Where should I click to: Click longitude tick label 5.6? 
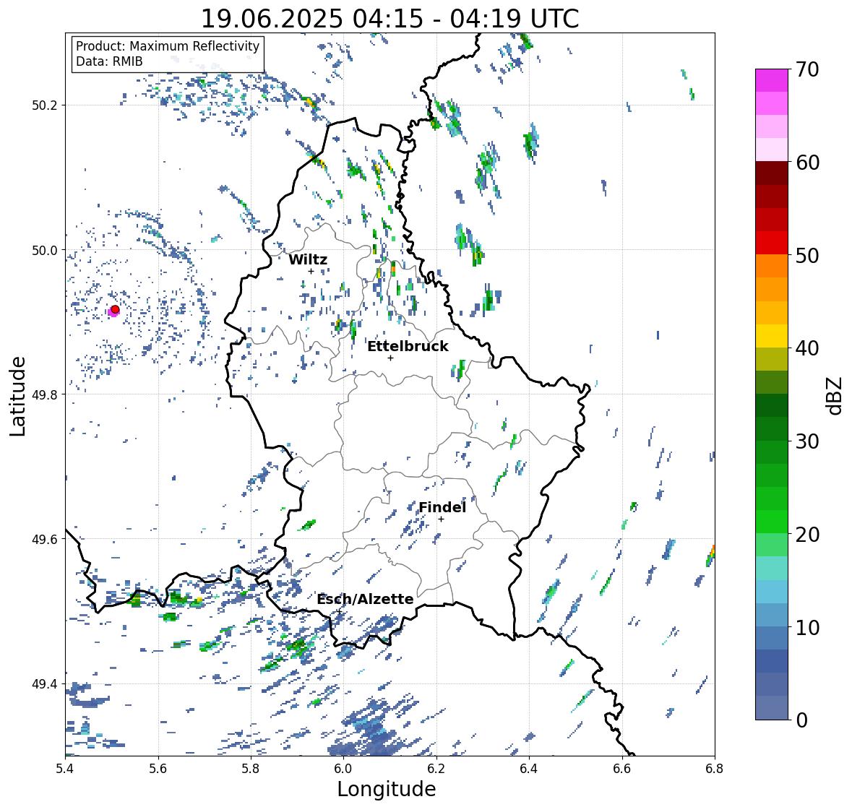(158, 768)
